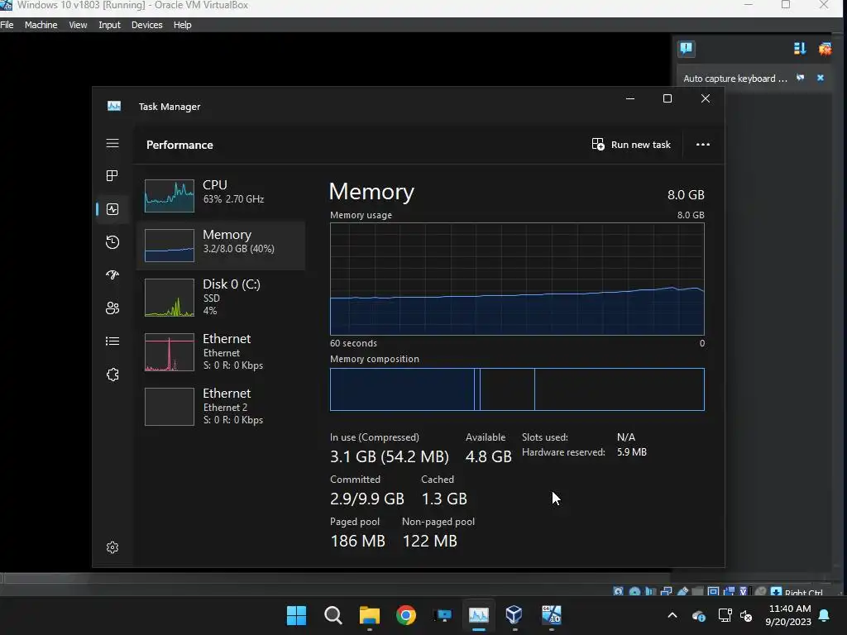Viewport: 847px width, 635px height.
Task: Open the remote desktop monitor taskbar icon
Action: pyautogui.click(x=443, y=615)
